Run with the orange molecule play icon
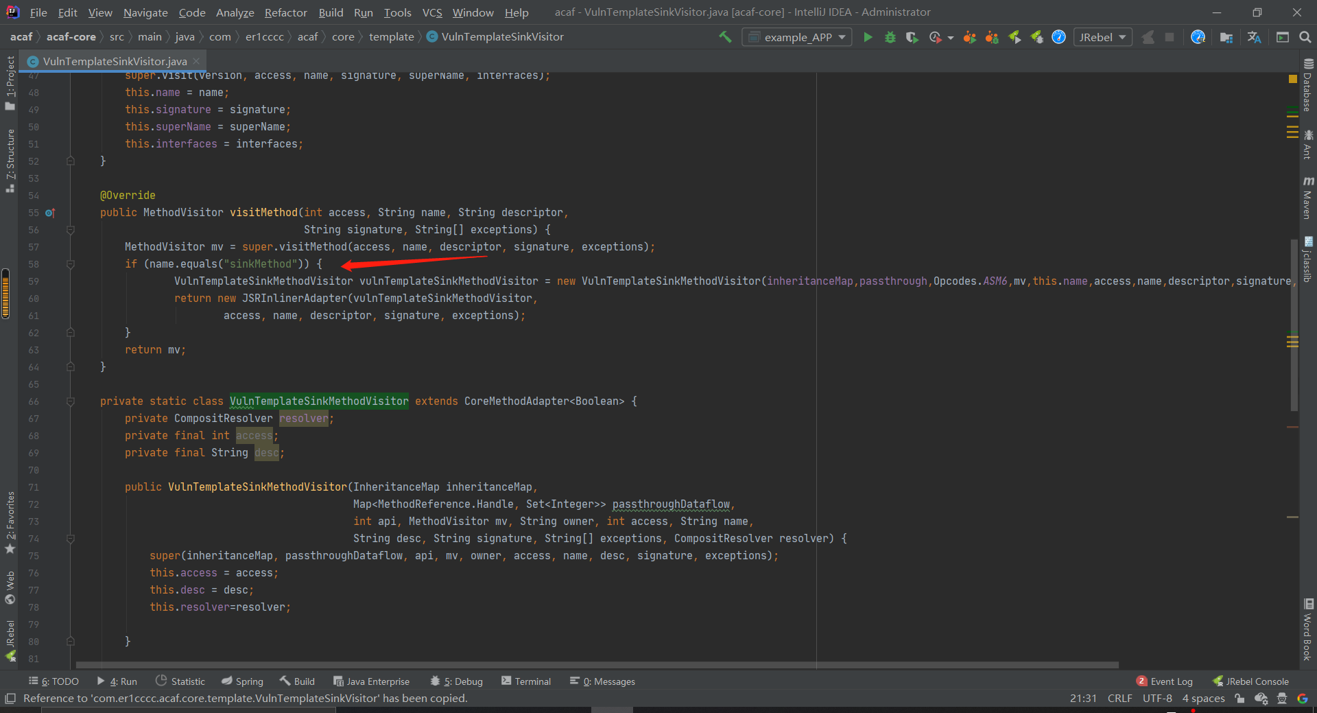The height and width of the screenshot is (713, 1317). point(969,37)
